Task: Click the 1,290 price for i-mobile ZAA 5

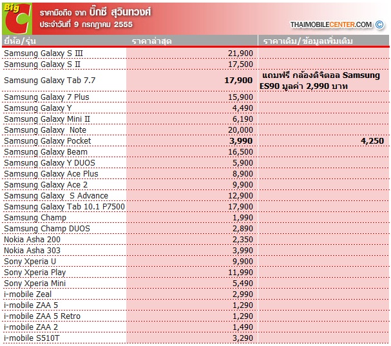Action: pos(243,305)
